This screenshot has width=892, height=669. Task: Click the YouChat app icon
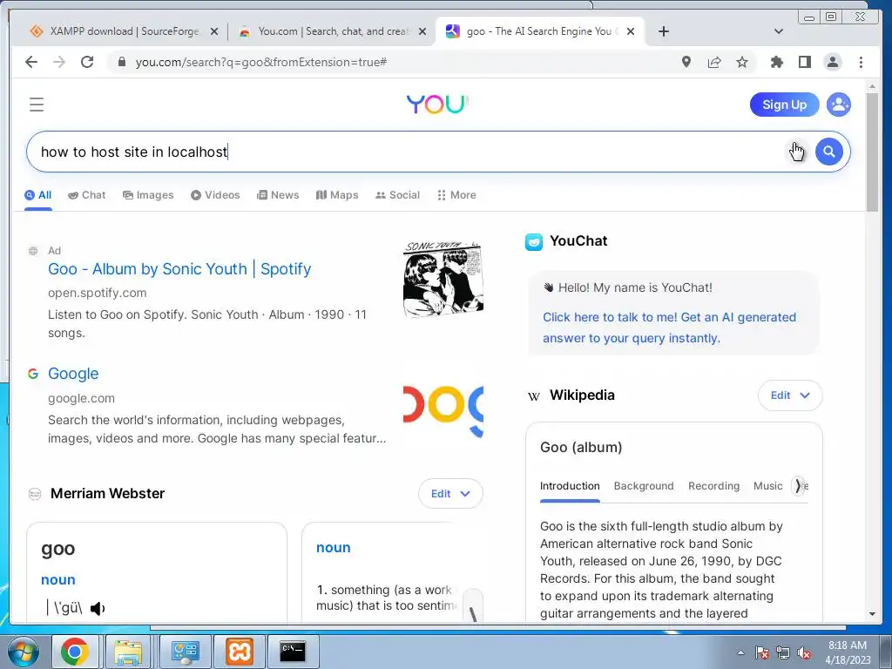[534, 242]
